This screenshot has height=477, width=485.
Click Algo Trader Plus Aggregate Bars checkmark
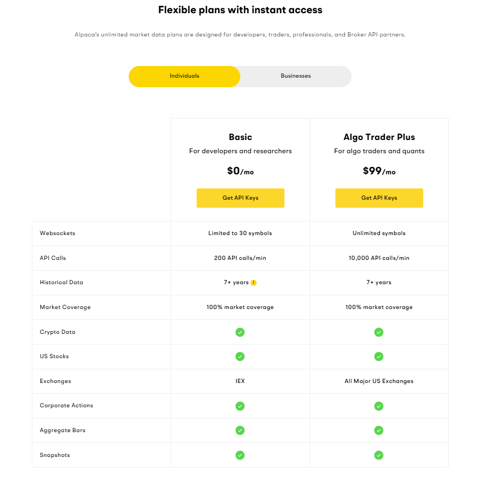point(379,431)
